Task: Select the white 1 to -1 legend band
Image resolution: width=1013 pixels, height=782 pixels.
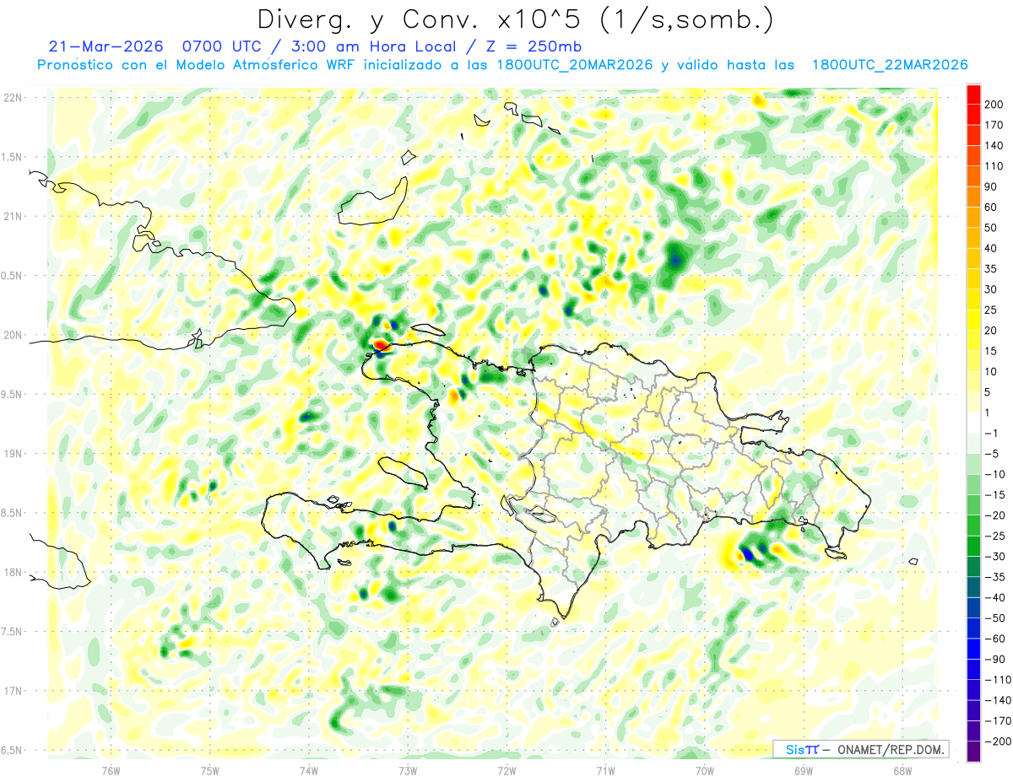Action: (x=973, y=423)
